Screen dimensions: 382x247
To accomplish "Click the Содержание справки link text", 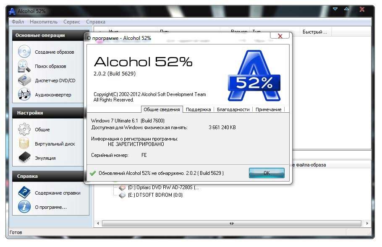I will click(x=58, y=193).
